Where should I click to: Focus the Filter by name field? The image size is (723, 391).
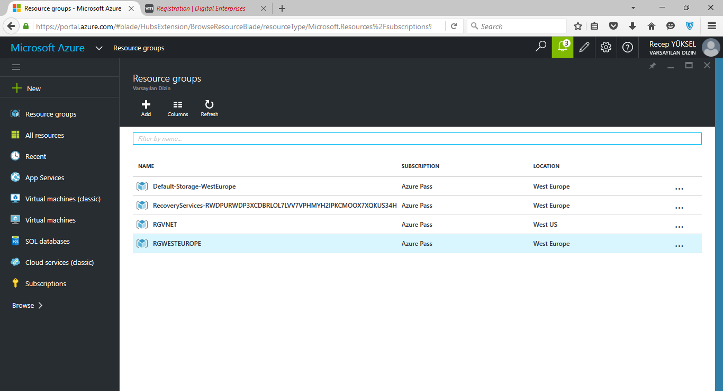tap(417, 138)
